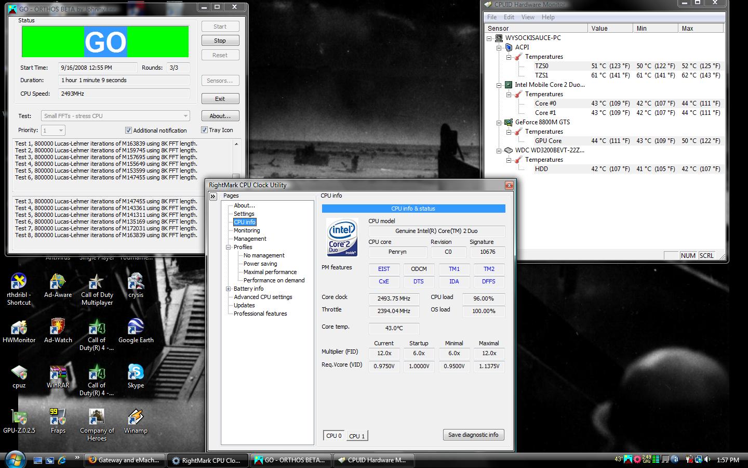Screen dimensions: 748x468
Task: Click the Switch Between Windows Quick Launch icon
Action: 50,460
